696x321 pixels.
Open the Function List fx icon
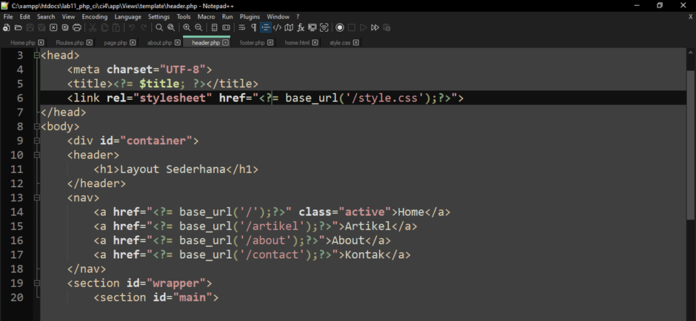tap(301, 27)
